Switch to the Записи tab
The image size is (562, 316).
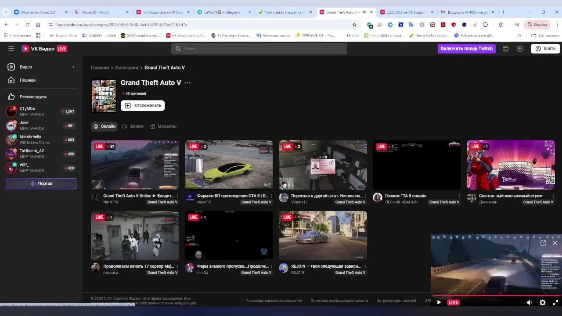point(133,126)
